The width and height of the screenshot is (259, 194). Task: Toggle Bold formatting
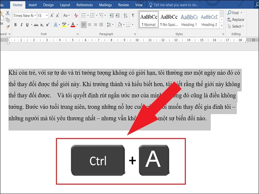16,25
